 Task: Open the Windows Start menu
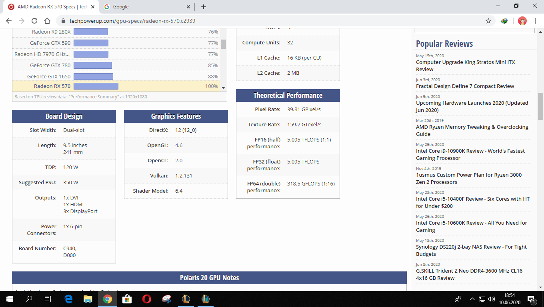pyautogui.click(x=10, y=299)
